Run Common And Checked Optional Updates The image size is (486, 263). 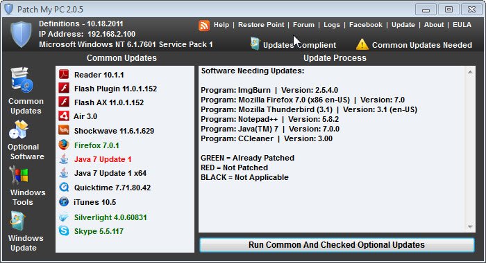(x=337, y=245)
